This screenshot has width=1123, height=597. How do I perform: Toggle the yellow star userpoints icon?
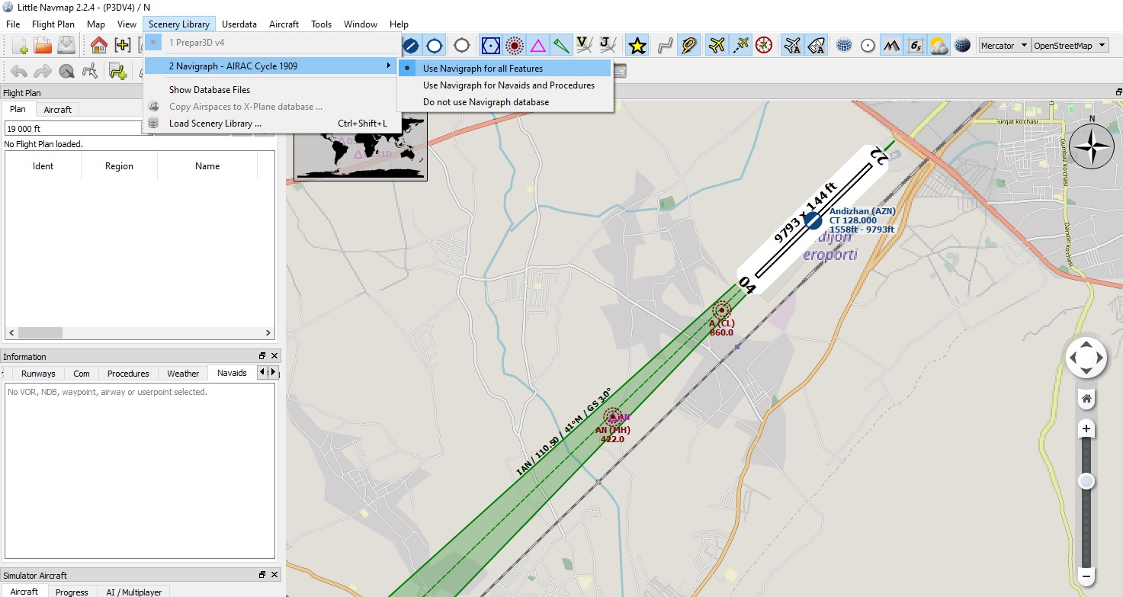pos(637,46)
